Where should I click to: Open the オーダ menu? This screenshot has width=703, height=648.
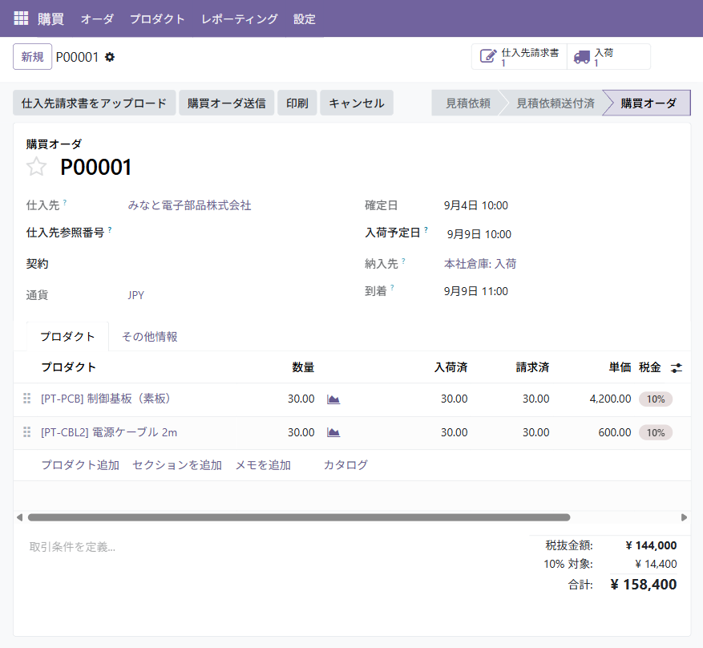97,18
